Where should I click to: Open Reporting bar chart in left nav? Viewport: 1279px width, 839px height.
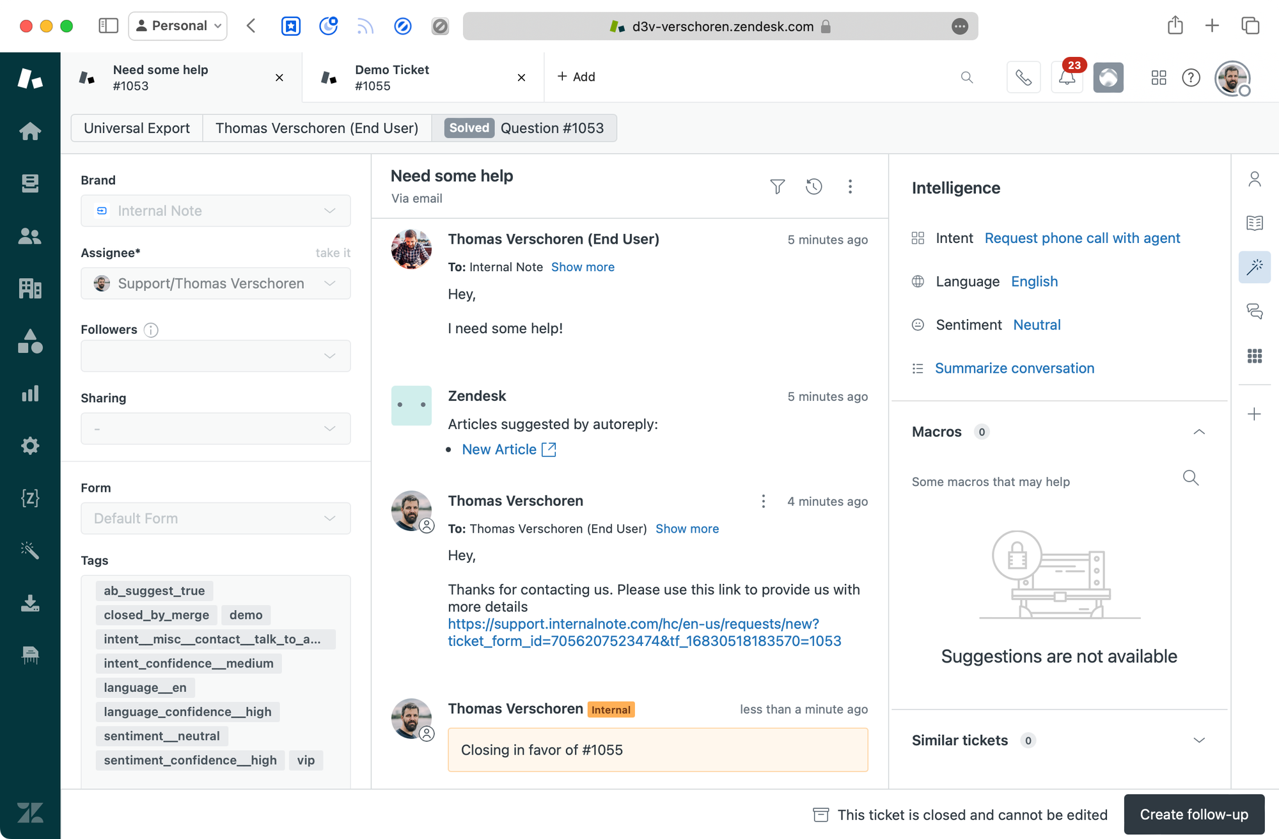(x=30, y=393)
